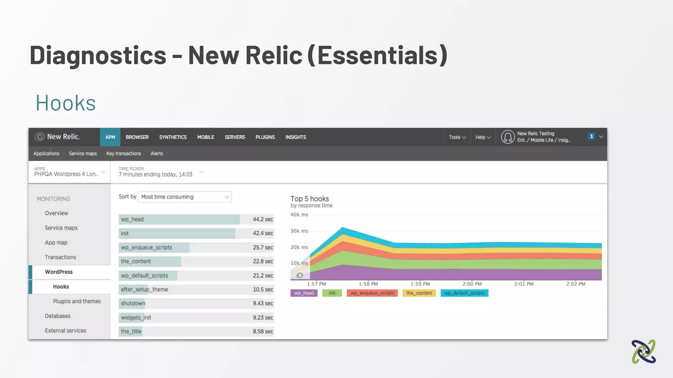Click the notification badge showing 1
The image size is (673, 378).
click(591, 136)
